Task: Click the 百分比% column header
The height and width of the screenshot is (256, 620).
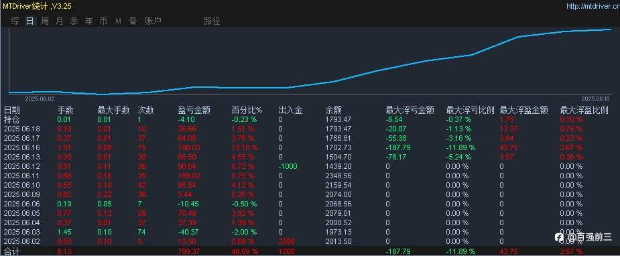Action: (247, 110)
